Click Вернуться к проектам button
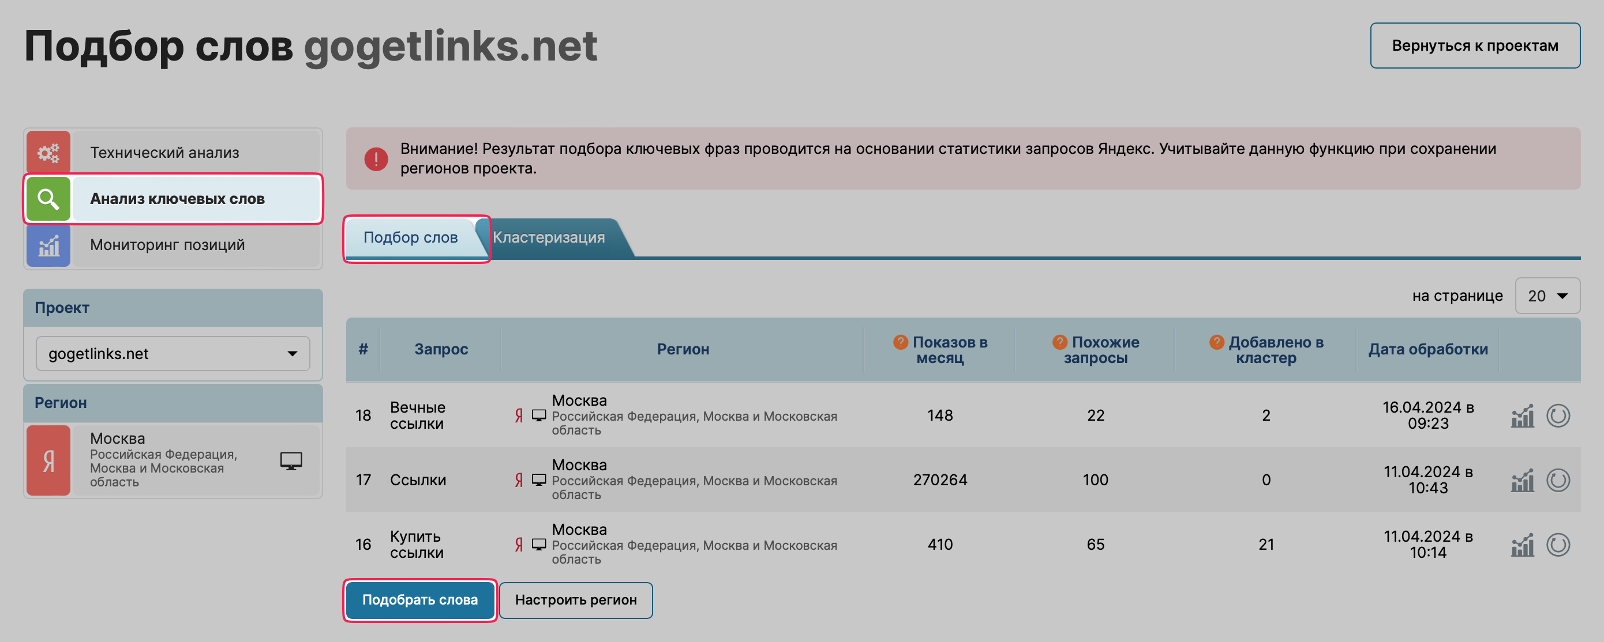 pyautogui.click(x=1474, y=46)
